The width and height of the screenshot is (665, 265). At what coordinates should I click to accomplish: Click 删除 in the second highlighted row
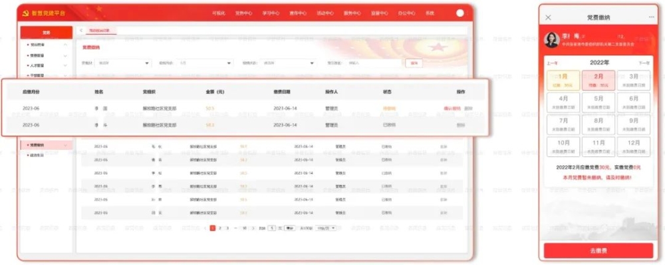[x=461, y=125]
